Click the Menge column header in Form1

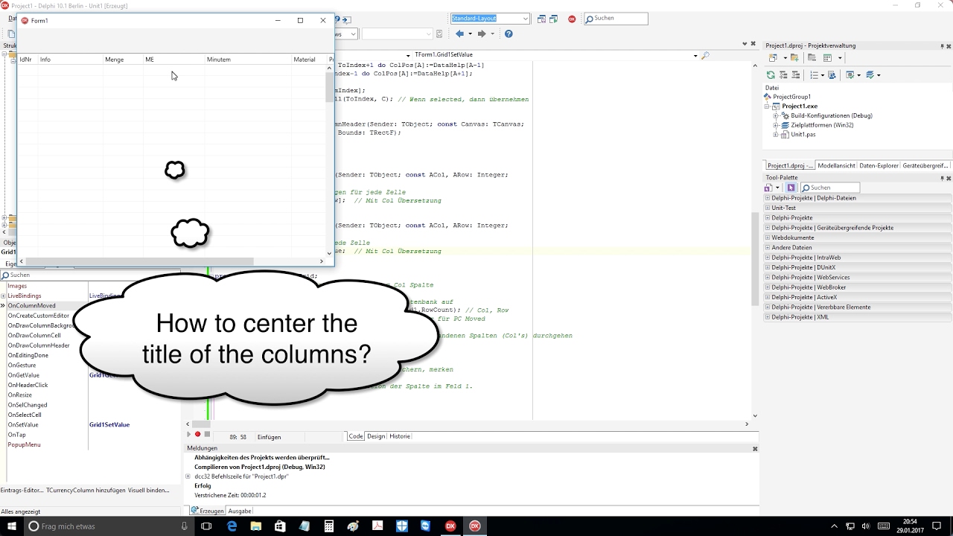pyautogui.click(x=123, y=60)
